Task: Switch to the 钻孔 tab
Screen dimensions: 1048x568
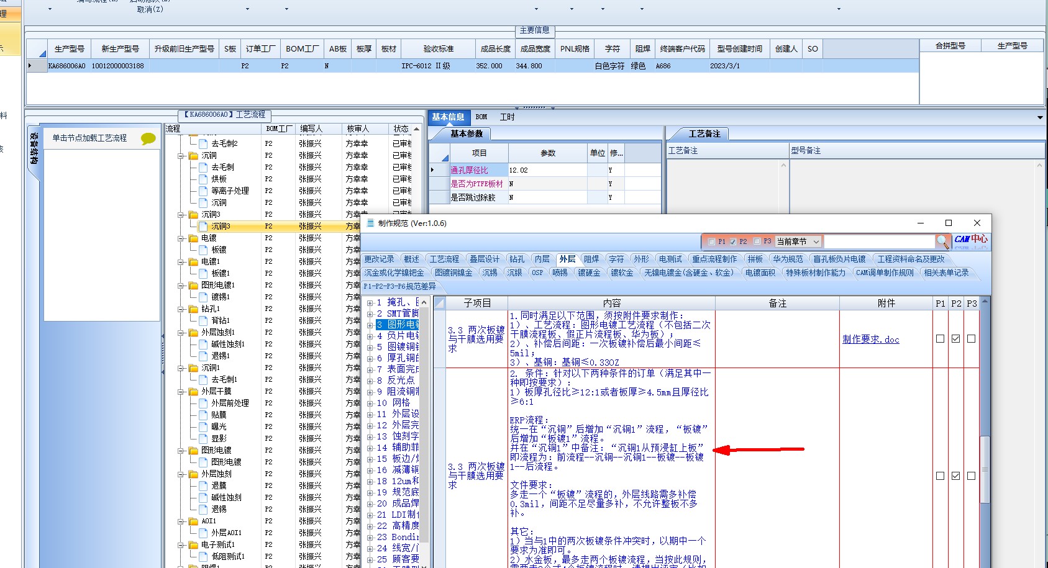Action: pyautogui.click(x=517, y=259)
